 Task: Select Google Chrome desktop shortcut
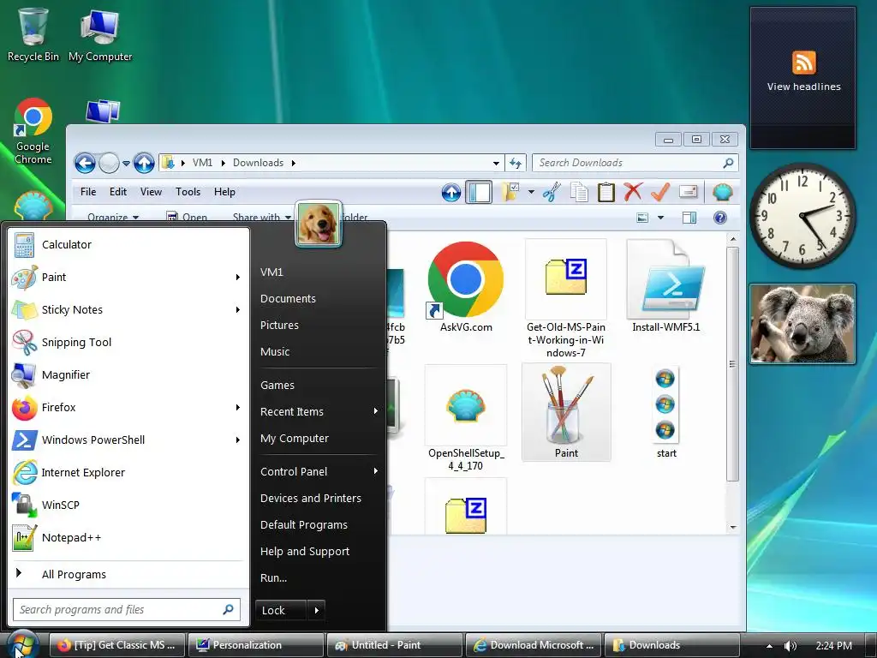click(33, 131)
